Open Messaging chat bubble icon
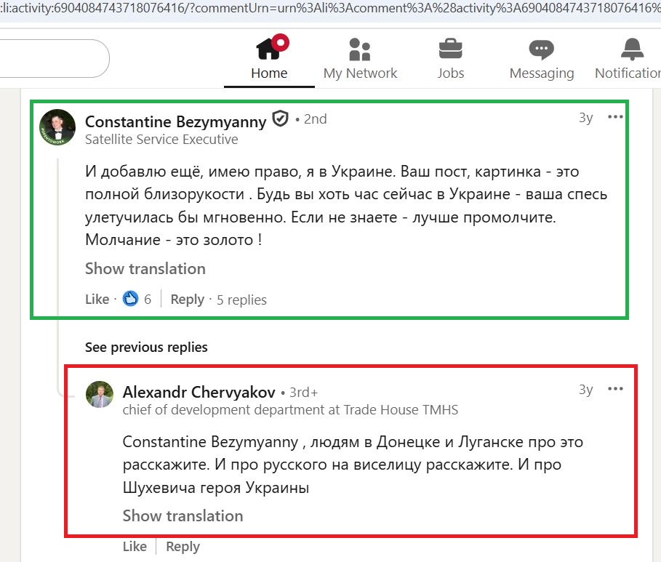Screen dimensions: 661x562 [541, 49]
